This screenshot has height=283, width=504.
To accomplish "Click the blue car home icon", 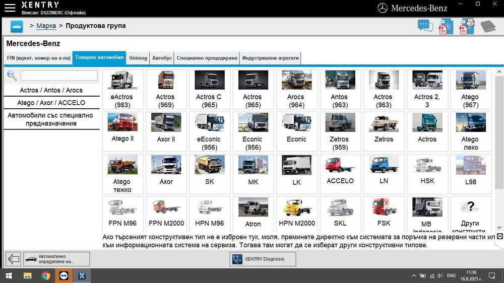I will [17, 26].
